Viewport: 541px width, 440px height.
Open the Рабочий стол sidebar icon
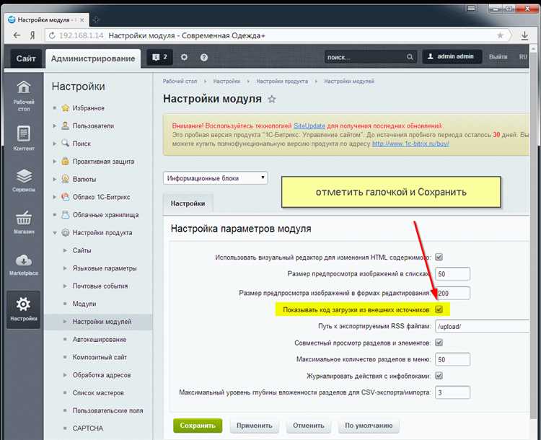click(x=24, y=95)
